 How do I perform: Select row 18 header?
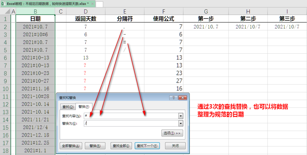click(5, 150)
